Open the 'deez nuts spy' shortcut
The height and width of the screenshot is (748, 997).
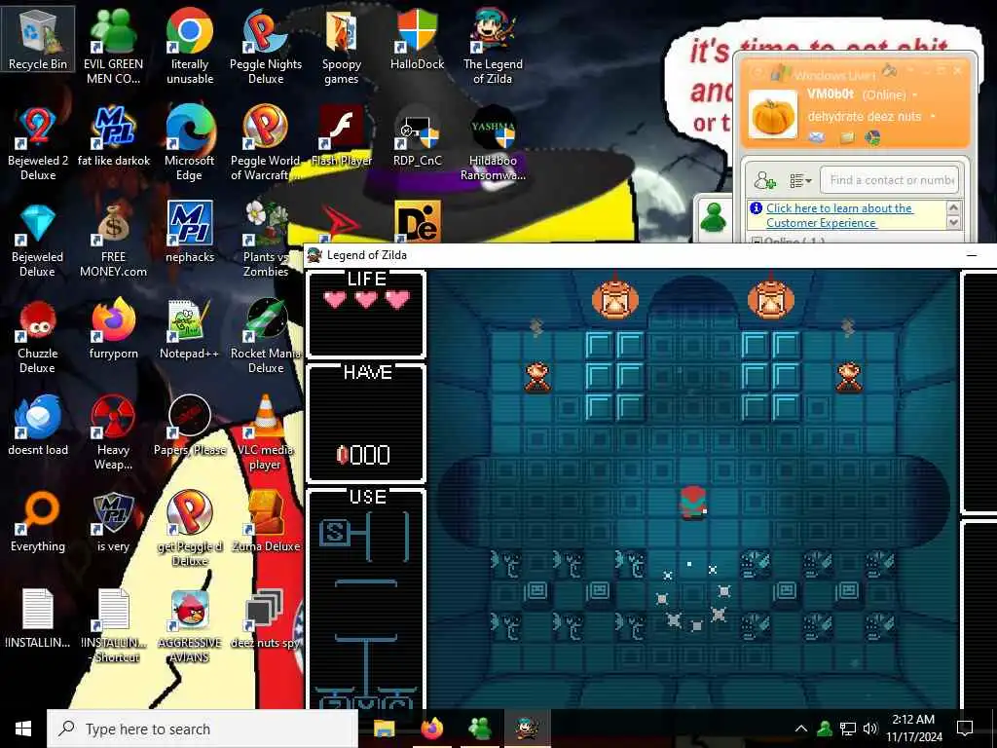pyautogui.click(x=266, y=619)
